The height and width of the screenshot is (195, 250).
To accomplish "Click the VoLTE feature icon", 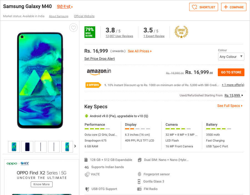I will click(87, 174).
